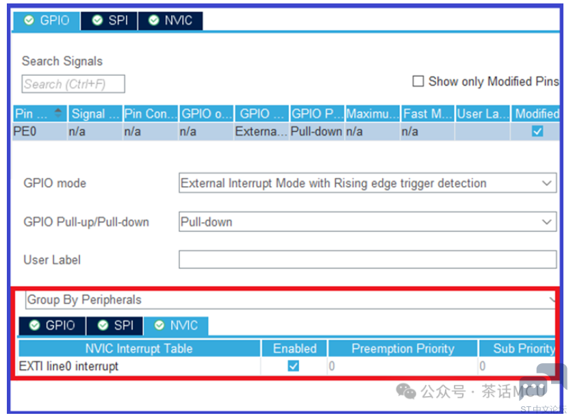Click the lower GPIO tab in red box
Viewport: 573px width, 420px height.
click(x=53, y=326)
